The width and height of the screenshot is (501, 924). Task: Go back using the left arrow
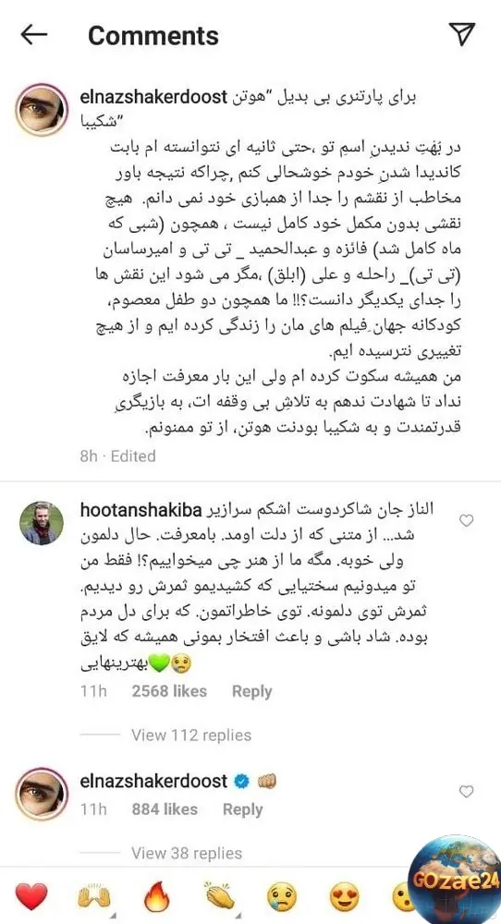click(x=33, y=35)
